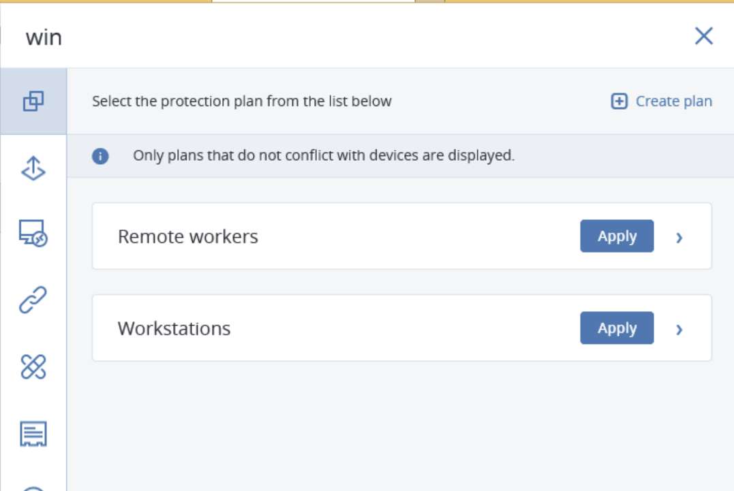Select the Workstations plan name
This screenshot has height=491, width=734.
point(174,329)
